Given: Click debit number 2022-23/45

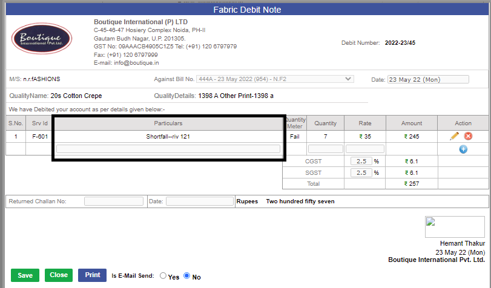Looking at the screenshot, I should 400,43.
